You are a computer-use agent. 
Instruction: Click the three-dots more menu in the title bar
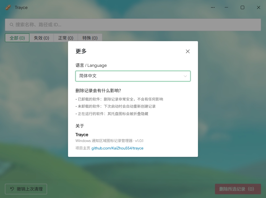tap(213, 7)
